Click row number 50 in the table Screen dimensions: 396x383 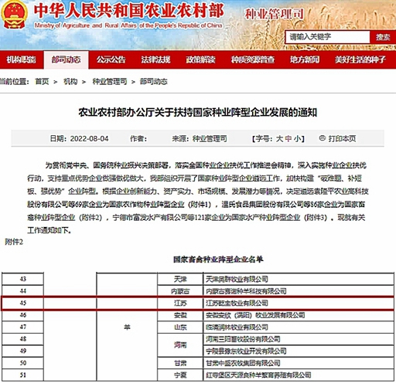point(22,363)
